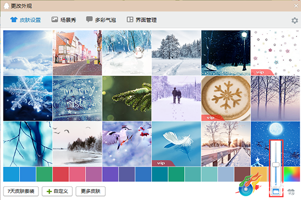The height and width of the screenshot is (200, 301).
Task: Click the blue shirt icon beside 皮肤设置
Action: point(14,20)
